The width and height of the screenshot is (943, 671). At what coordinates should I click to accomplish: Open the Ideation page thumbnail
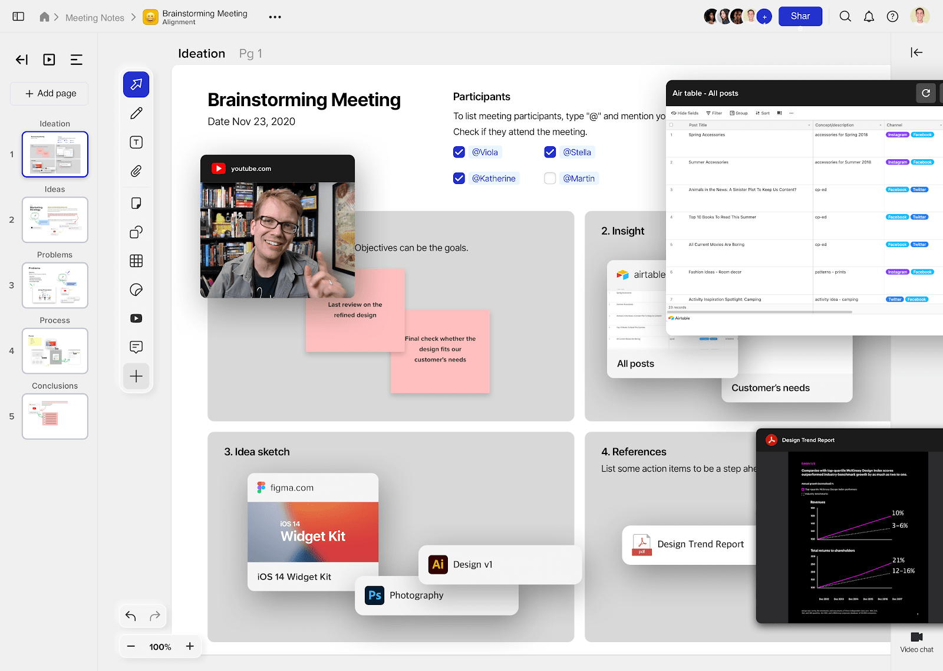[x=55, y=154]
